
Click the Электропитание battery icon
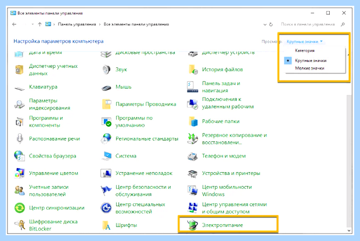click(192, 225)
